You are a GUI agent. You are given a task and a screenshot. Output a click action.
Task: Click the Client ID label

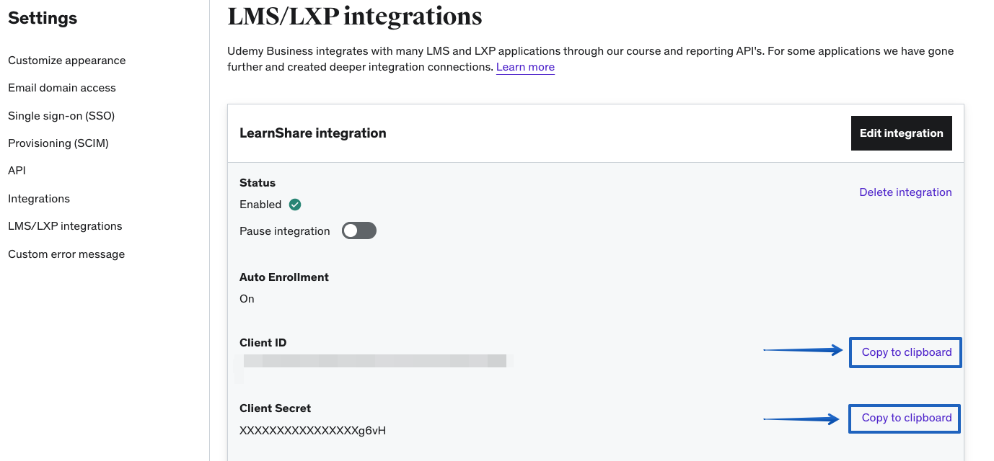coord(263,343)
